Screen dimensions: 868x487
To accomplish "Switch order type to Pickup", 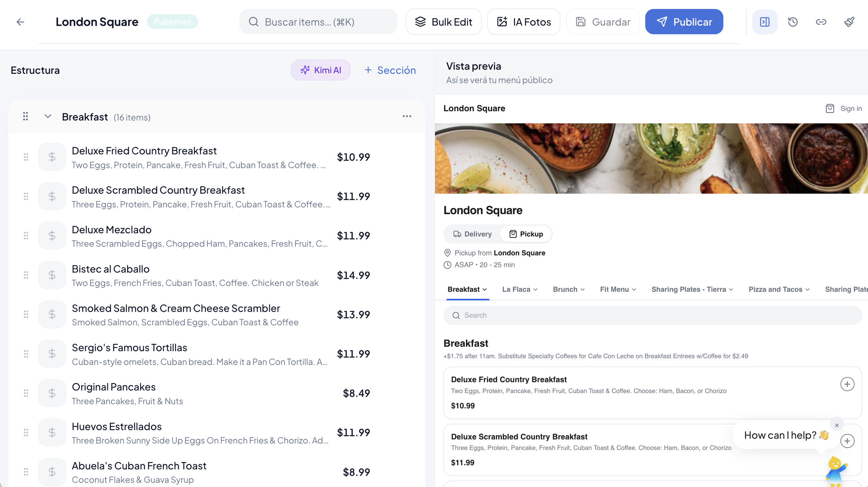I will [x=526, y=234].
